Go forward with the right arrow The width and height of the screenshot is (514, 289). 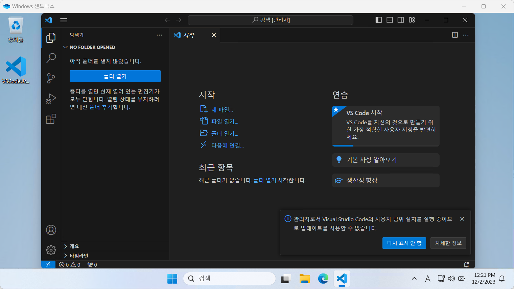(x=179, y=20)
